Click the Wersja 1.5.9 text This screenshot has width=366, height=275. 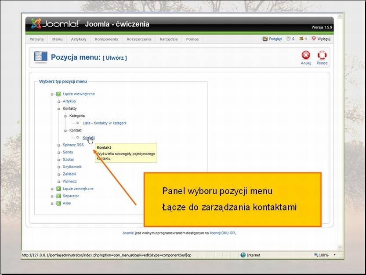coord(322,27)
